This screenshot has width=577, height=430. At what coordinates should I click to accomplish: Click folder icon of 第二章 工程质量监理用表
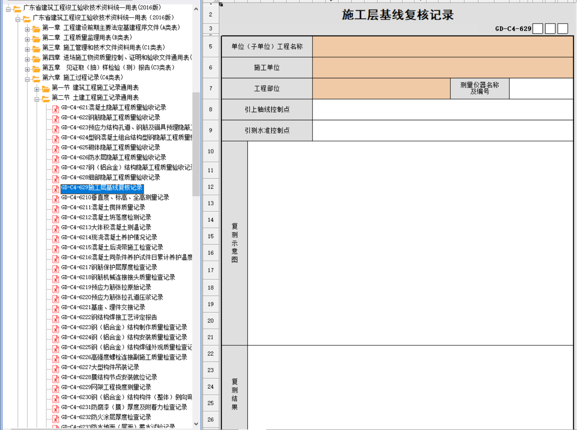(x=36, y=39)
